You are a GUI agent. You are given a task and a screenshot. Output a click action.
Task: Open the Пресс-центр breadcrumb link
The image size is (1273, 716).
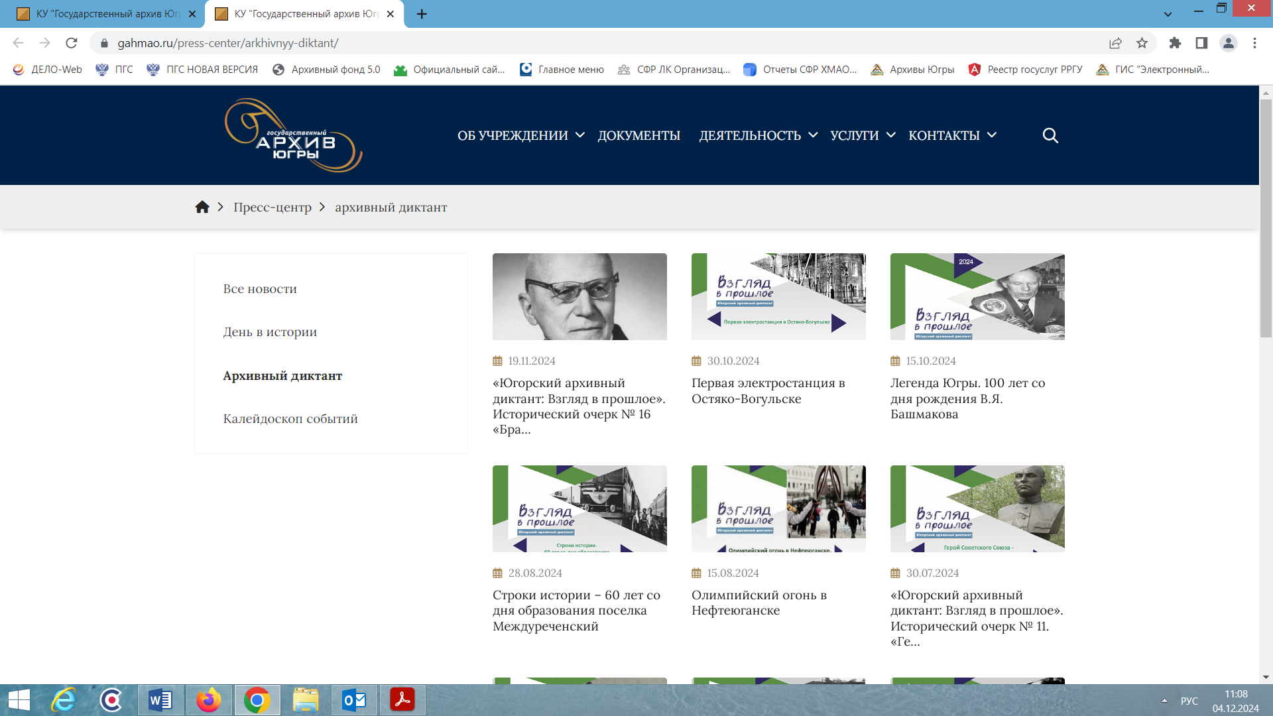click(272, 208)
